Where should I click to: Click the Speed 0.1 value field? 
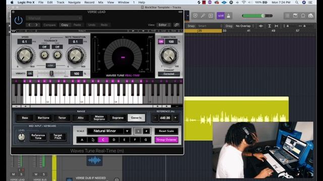click(25, 42)
